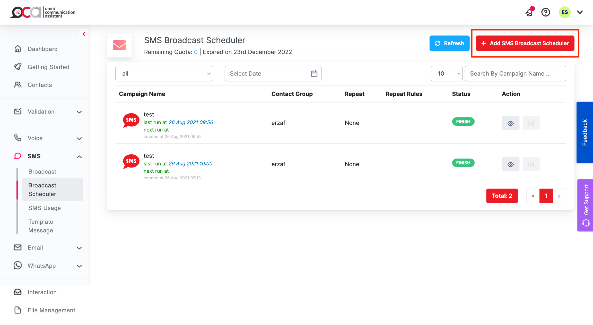Go to the next pagination page arrow

click(x=559, y=196)
